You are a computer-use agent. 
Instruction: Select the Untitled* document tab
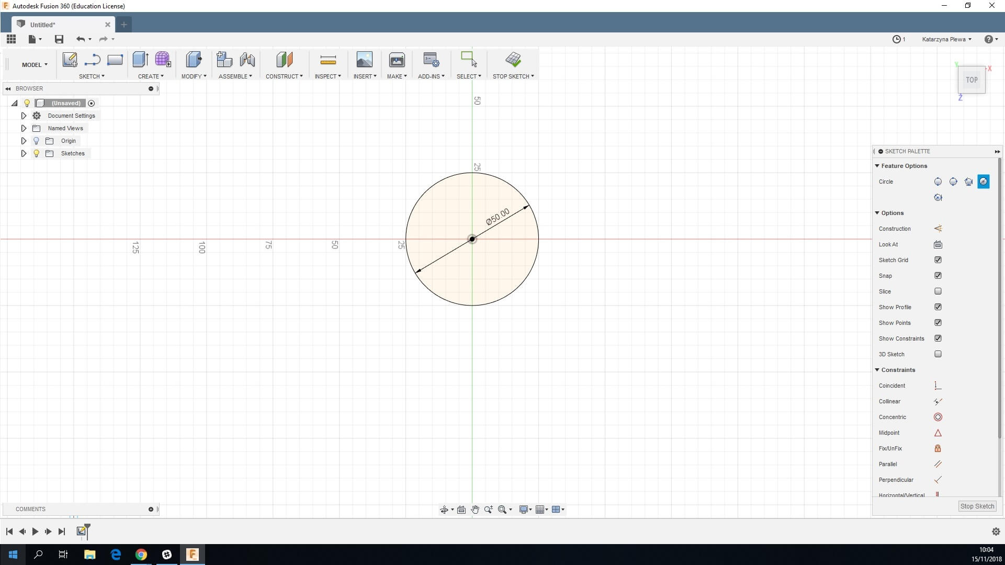63,25
